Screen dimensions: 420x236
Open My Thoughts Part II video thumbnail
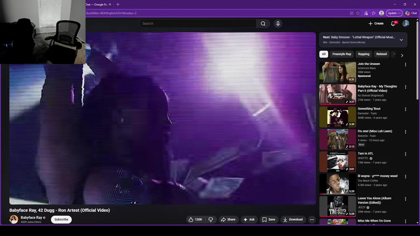[338, 94]
